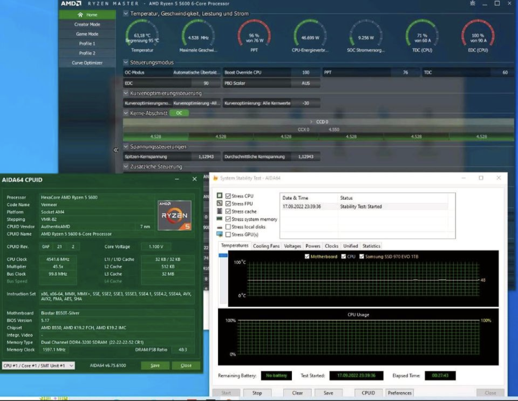This screenshot has height=401, width=518.
Task: Click the Save button in AIDA64 CPUID window
Action: click(155, 365)
